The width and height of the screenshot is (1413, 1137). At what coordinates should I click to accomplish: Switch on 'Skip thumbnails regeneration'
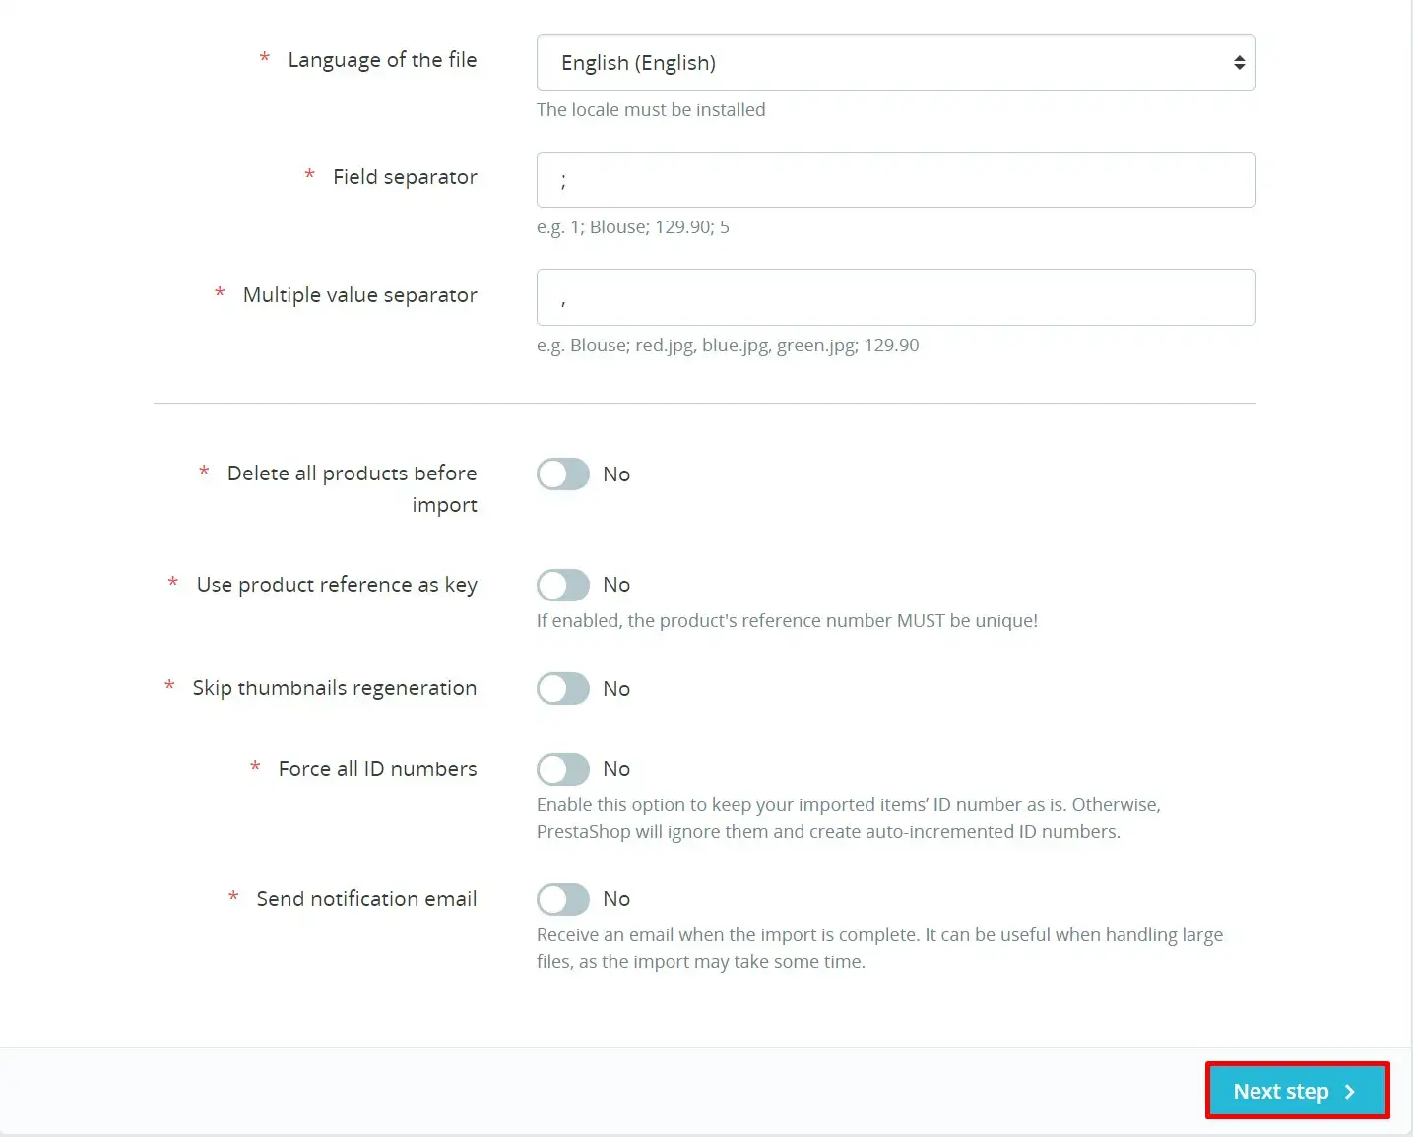[x=562, y=688]
